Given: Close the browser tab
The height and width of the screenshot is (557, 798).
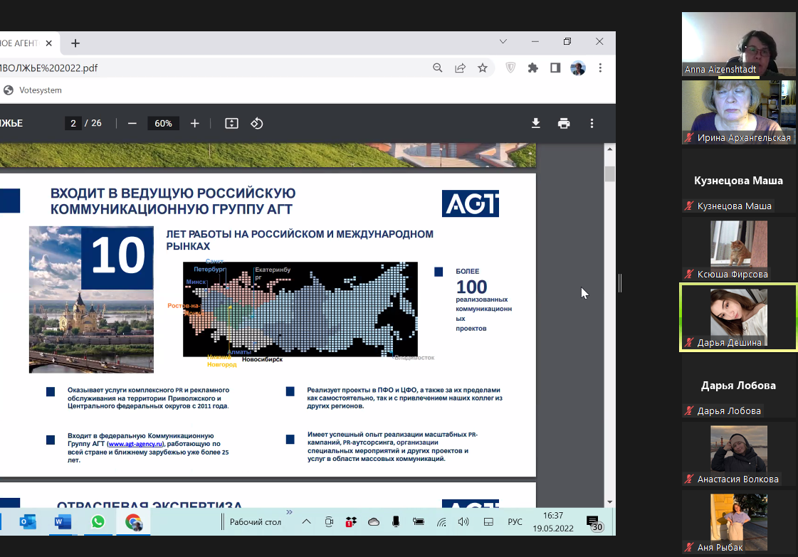Looking at the screenshot, I should [x=49, y=43].
